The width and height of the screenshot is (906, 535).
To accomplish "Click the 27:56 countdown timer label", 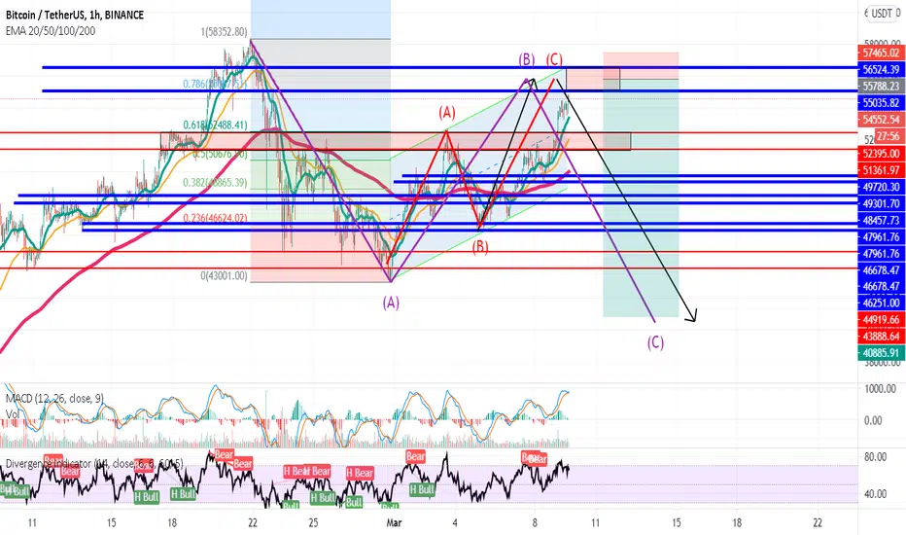I will (888, 136).
